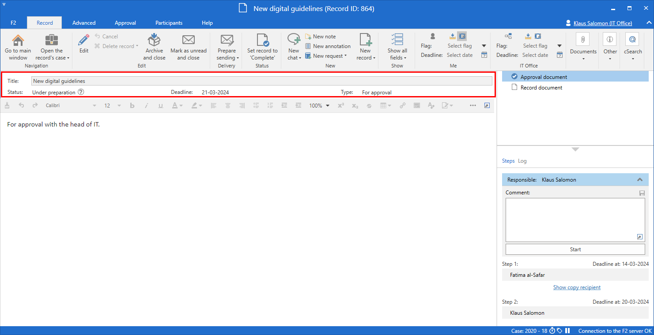The height and width of the screenshot is (335, 654).
Task: Open the Calibri font dropdown
Action: point(71,106)
